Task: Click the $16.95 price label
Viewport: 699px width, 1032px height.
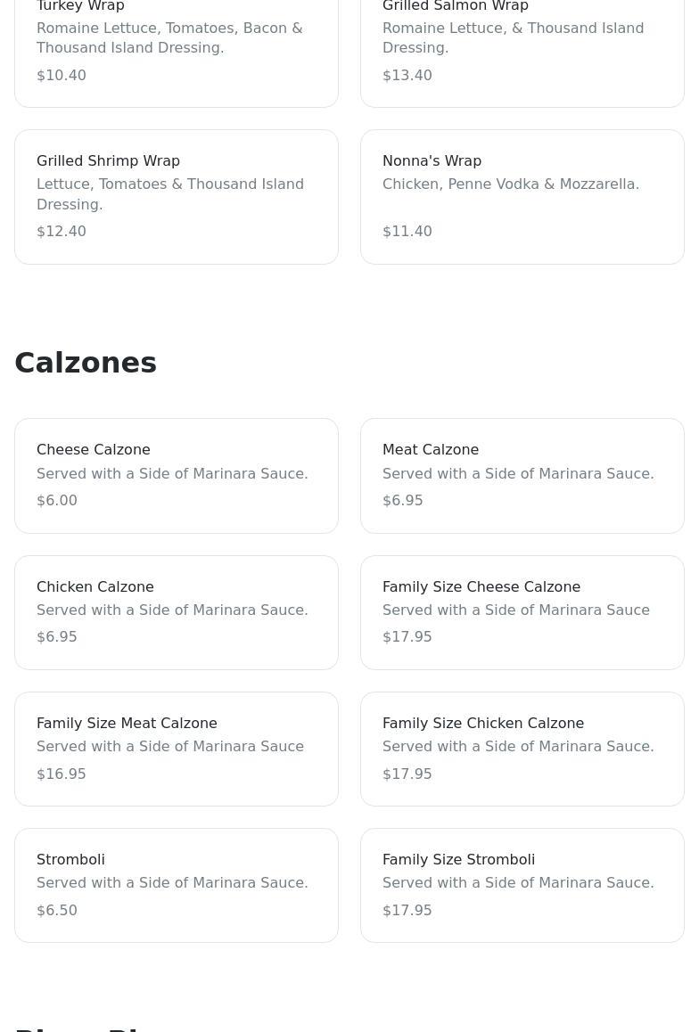Action: pyautogui.click(x=62, y=774)
